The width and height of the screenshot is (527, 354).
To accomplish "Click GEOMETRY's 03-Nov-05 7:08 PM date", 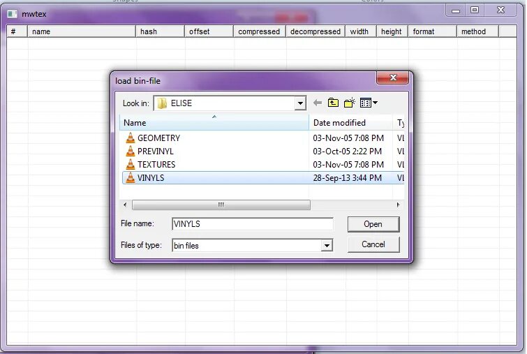I will [x=348, y=138].
